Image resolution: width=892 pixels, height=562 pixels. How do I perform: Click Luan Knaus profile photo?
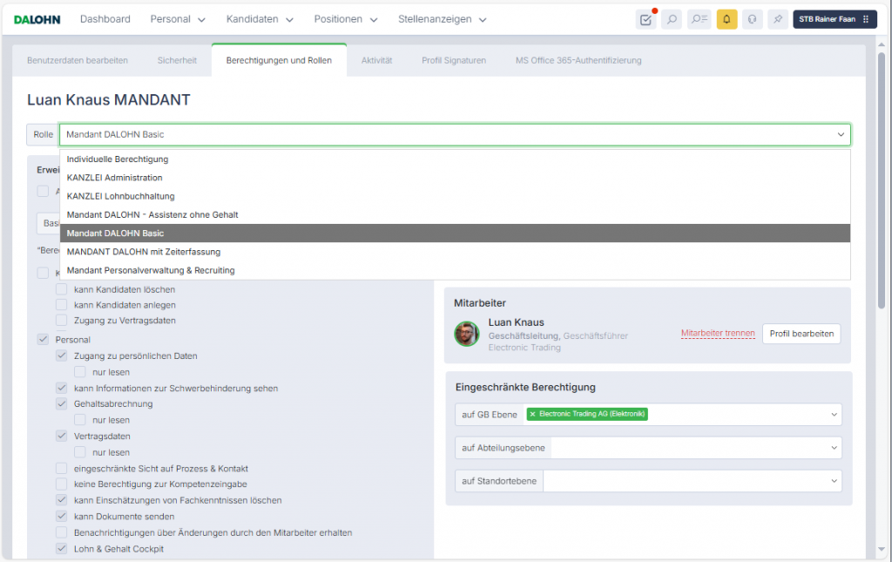click(x=467, y=334)
